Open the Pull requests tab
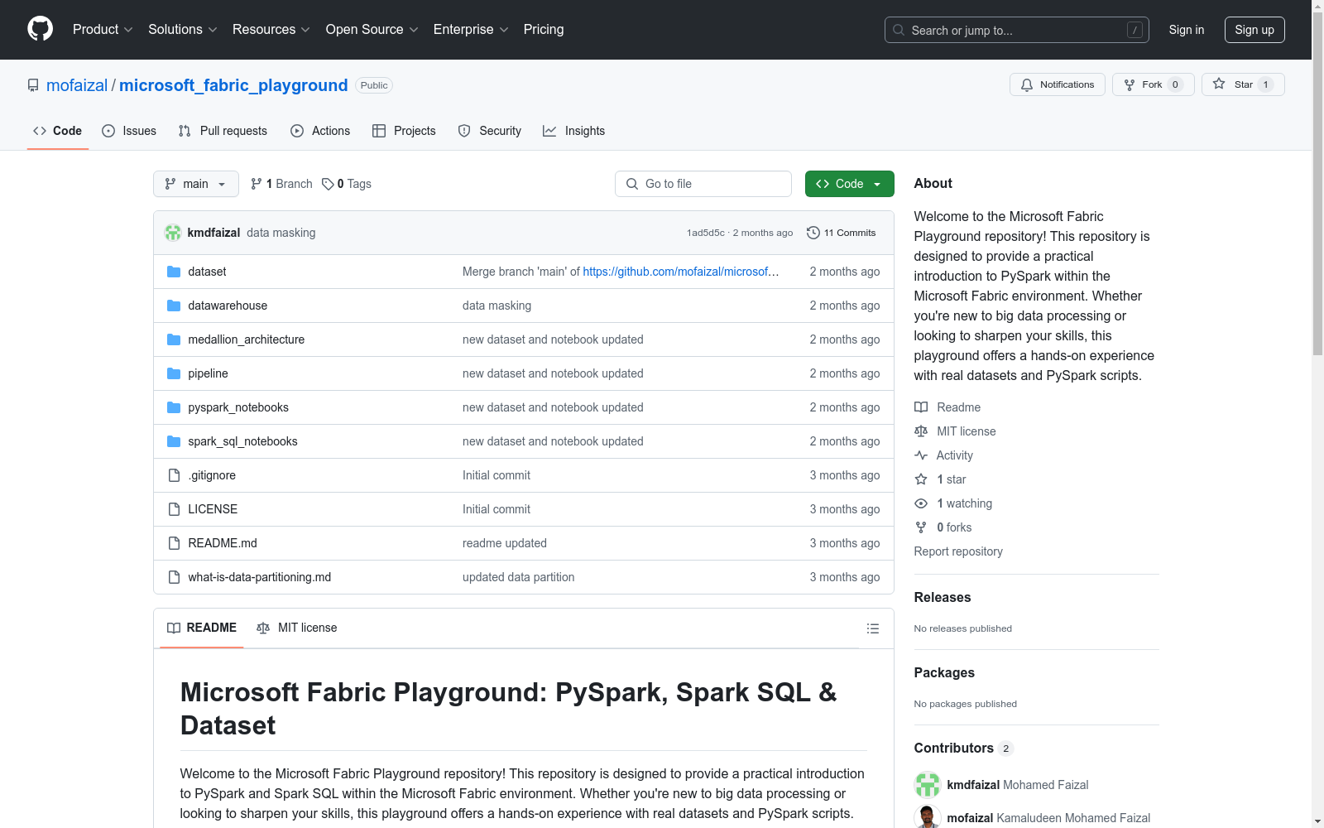The height and width of the screenshot is (828, 1324). 223,131
